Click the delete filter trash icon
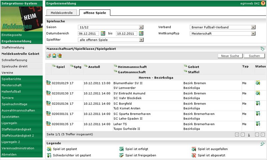This screenshot has width=267, height=160. (59, 56)
